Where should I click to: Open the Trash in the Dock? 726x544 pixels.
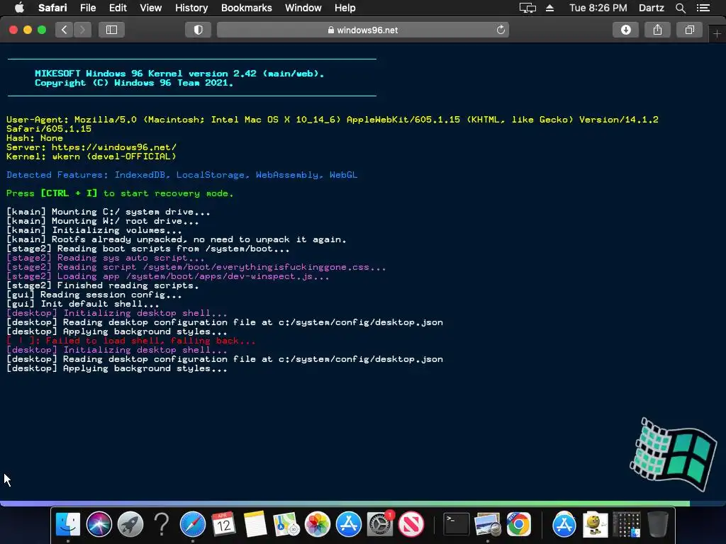(657, 524)
